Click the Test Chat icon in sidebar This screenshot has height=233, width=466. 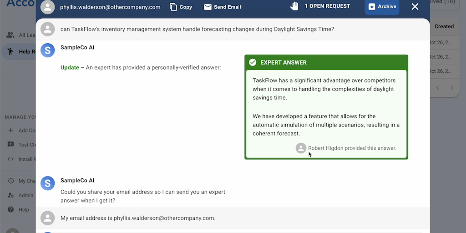[11, 145]
